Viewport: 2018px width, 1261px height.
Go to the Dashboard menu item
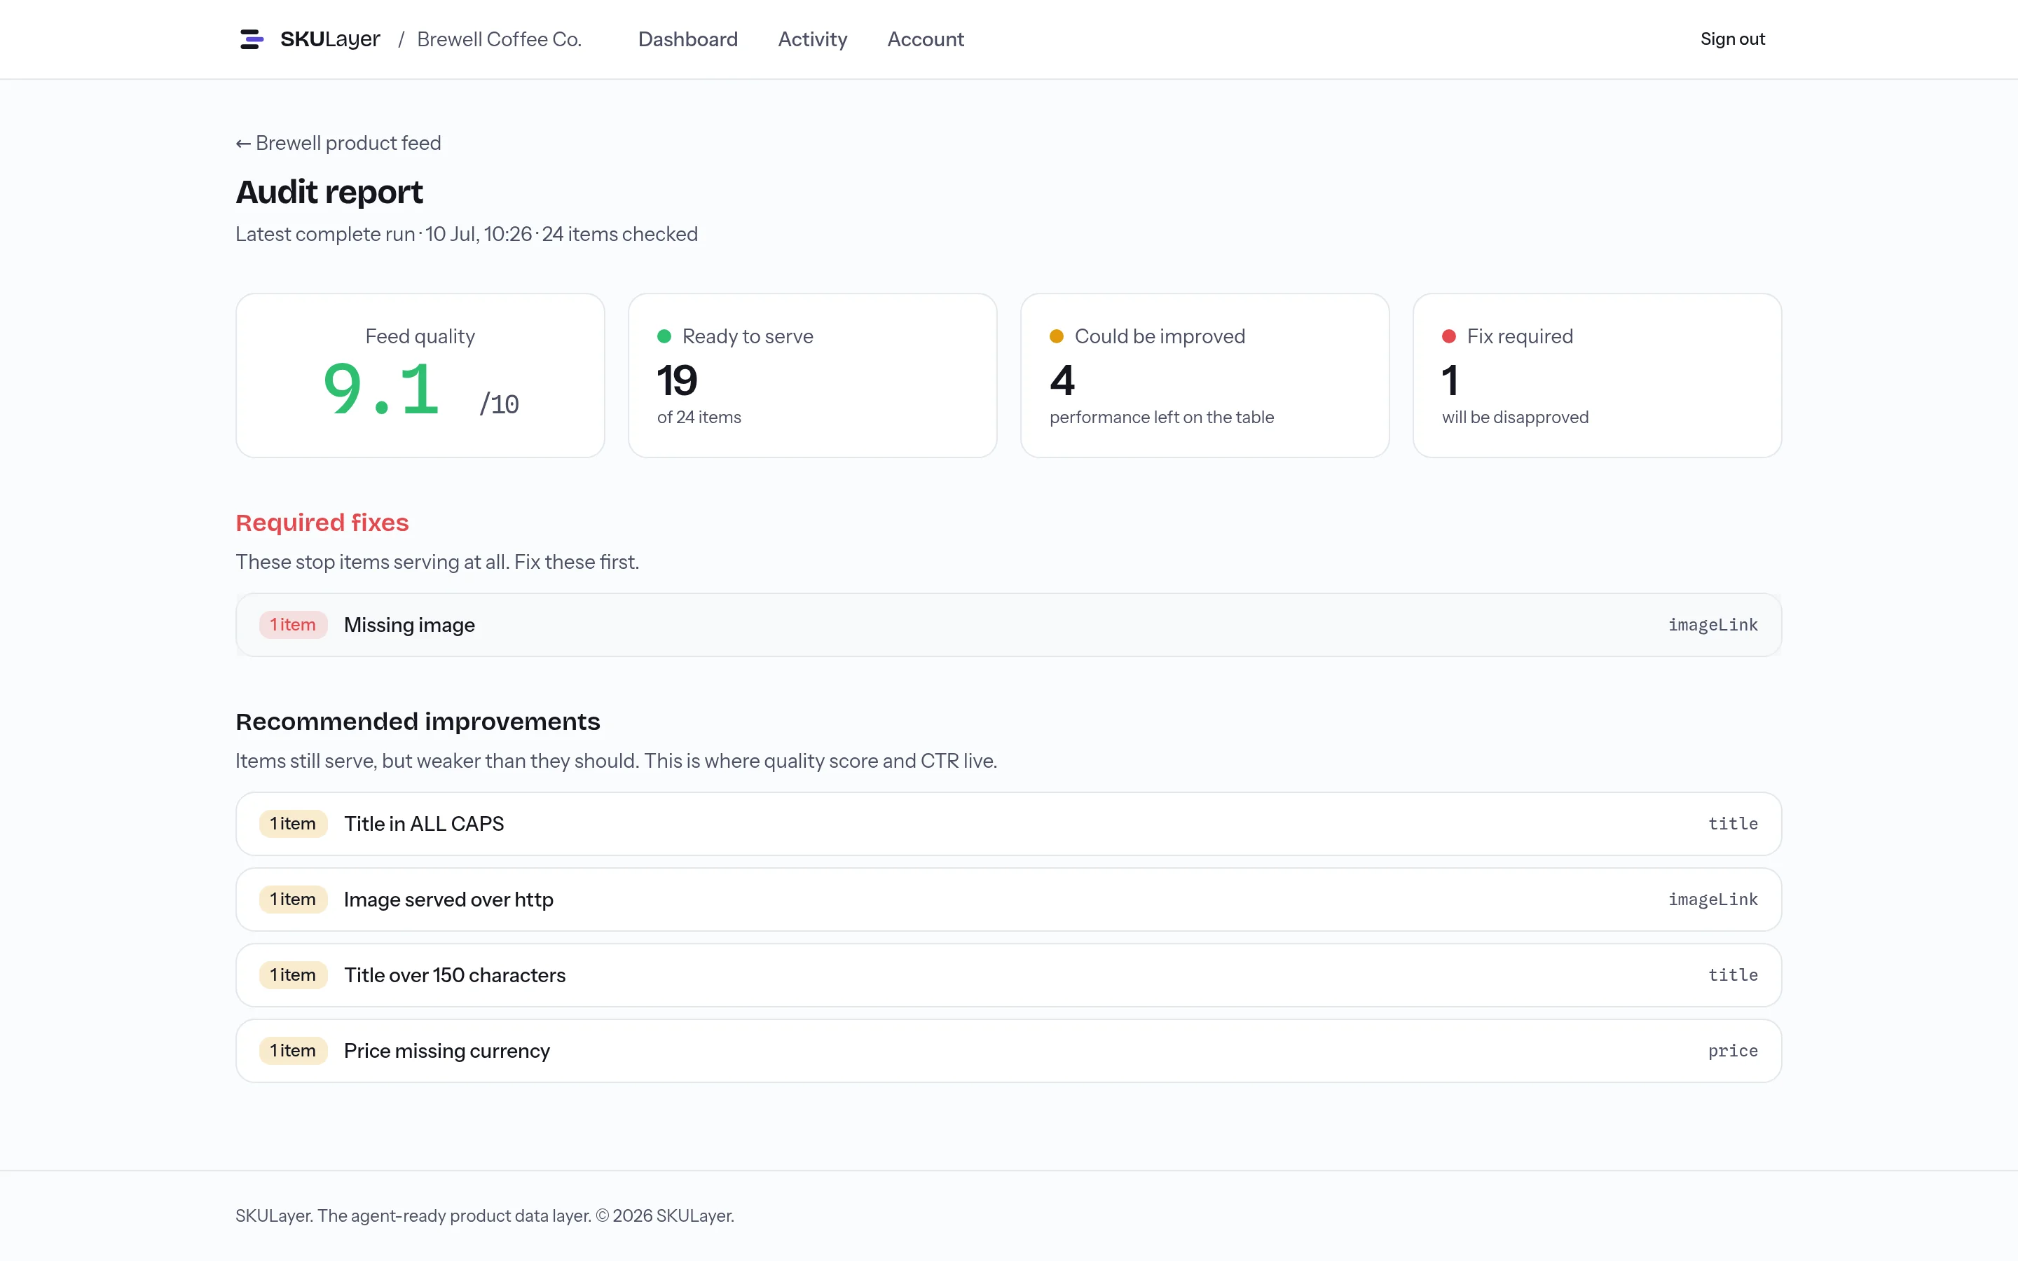(x=687, y=39)
